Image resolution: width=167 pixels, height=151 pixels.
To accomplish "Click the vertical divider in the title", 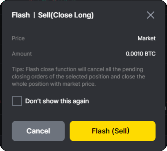I will (34, 15).
